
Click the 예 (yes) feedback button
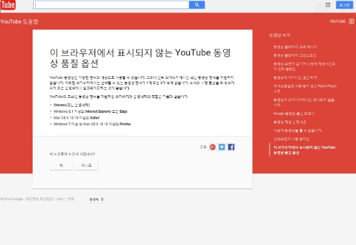point(61,166)
